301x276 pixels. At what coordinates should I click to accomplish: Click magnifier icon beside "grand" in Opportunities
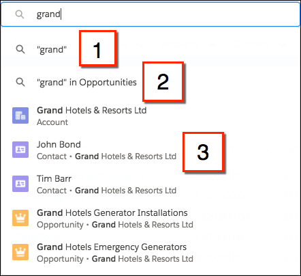20,82
